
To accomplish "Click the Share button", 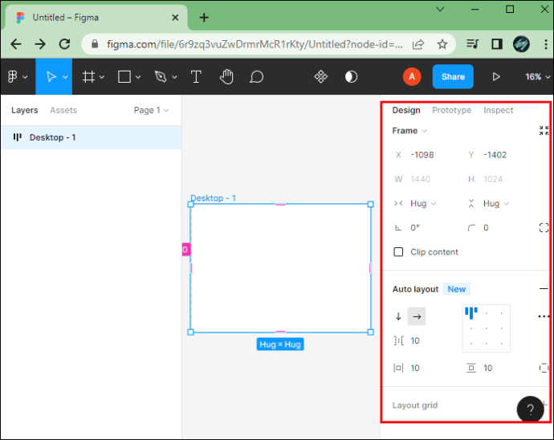I will point(453,77).
